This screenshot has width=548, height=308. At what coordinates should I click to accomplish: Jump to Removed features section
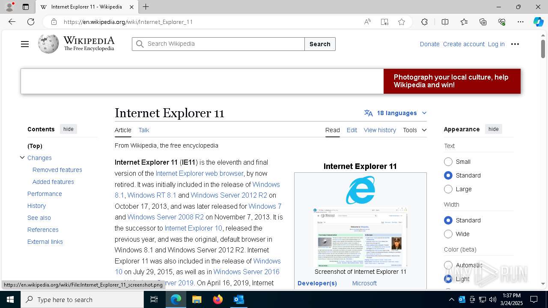(57, 170)
